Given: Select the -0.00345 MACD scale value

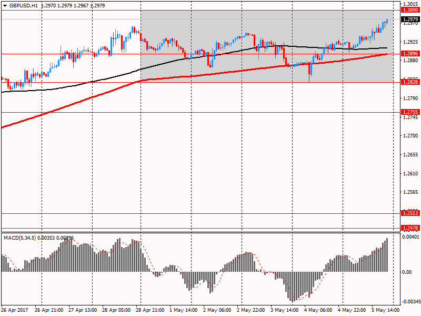Looking at the screenshot, I should coord(411,301).
